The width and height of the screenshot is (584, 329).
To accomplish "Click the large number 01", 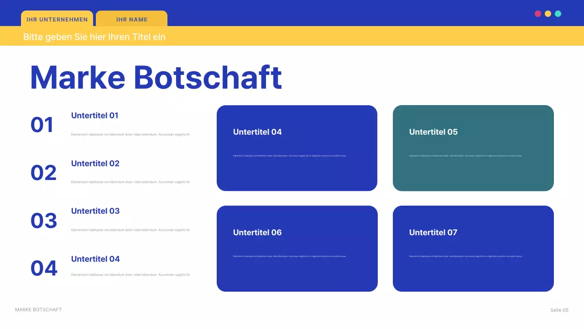I will point(42,125).
